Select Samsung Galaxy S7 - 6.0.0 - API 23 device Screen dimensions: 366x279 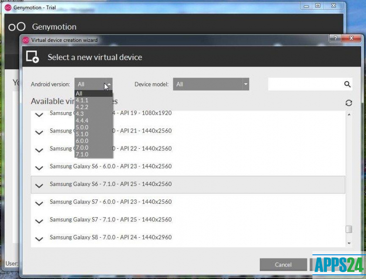pyautogui.click(x=188, y=202)
